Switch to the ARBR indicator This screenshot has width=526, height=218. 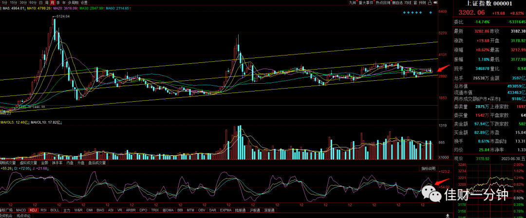click(131, 210)
